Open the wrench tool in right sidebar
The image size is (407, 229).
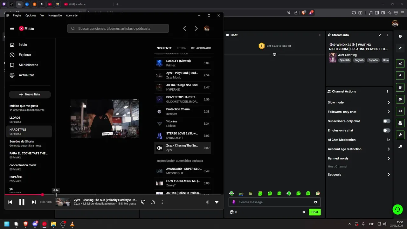[400, 135]
